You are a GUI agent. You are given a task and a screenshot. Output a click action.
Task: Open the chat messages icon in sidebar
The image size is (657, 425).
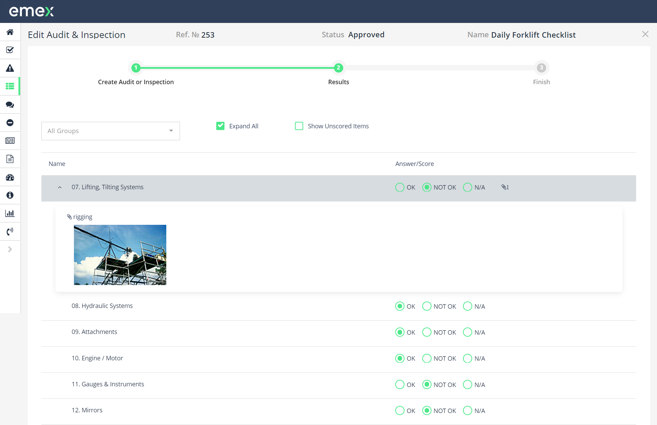[x=10, y=104]
